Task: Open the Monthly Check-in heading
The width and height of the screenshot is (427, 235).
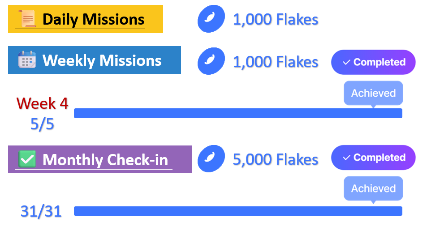Action: [x=105, y=159]
